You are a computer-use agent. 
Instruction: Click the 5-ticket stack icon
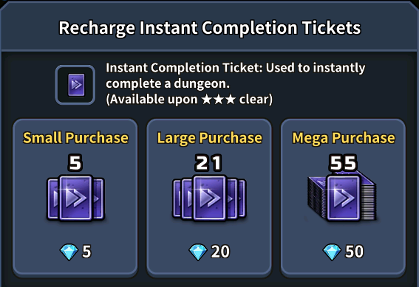[x=75, y=198]
